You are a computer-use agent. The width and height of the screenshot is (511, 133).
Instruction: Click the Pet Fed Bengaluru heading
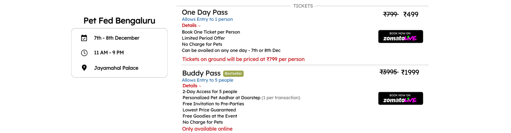[119, 21]
